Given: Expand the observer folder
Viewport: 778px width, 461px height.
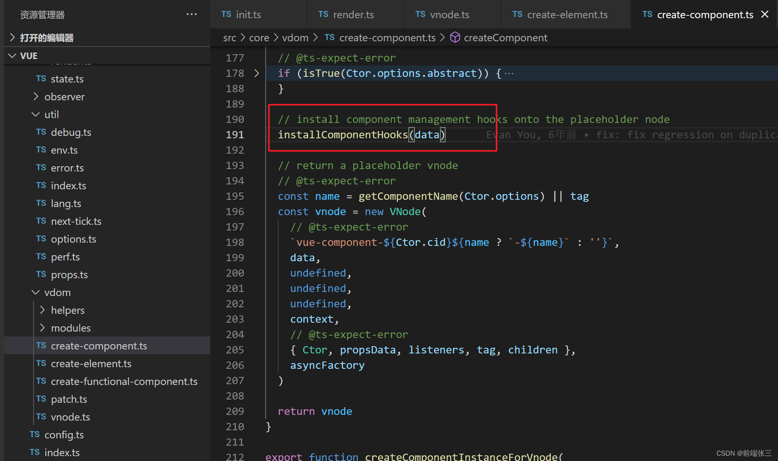Looking at the screenshot, I should [x=107, y=97].
